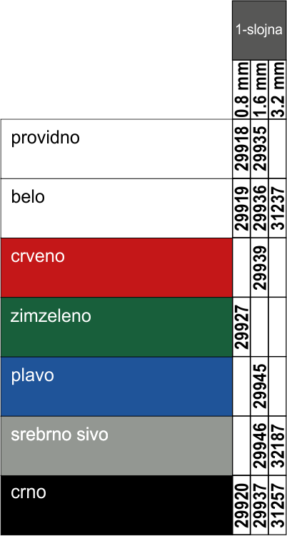Select the srebrno sivo gray swatch
The image size is (287, 536).
click(116, 446)
